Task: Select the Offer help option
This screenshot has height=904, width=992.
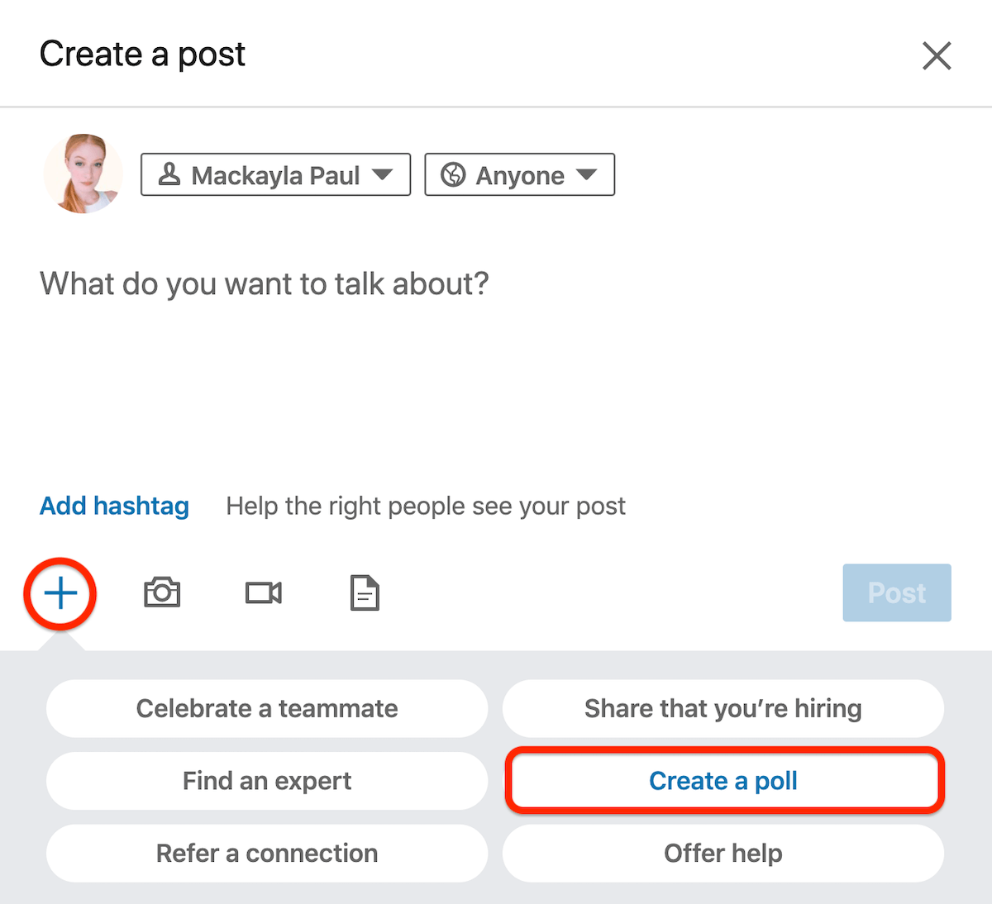Action: point(723,853)
